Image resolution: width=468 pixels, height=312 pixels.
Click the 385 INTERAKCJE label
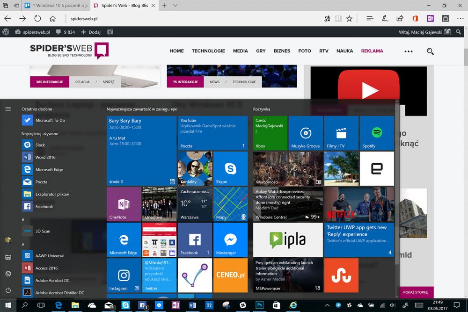(50, 82)
